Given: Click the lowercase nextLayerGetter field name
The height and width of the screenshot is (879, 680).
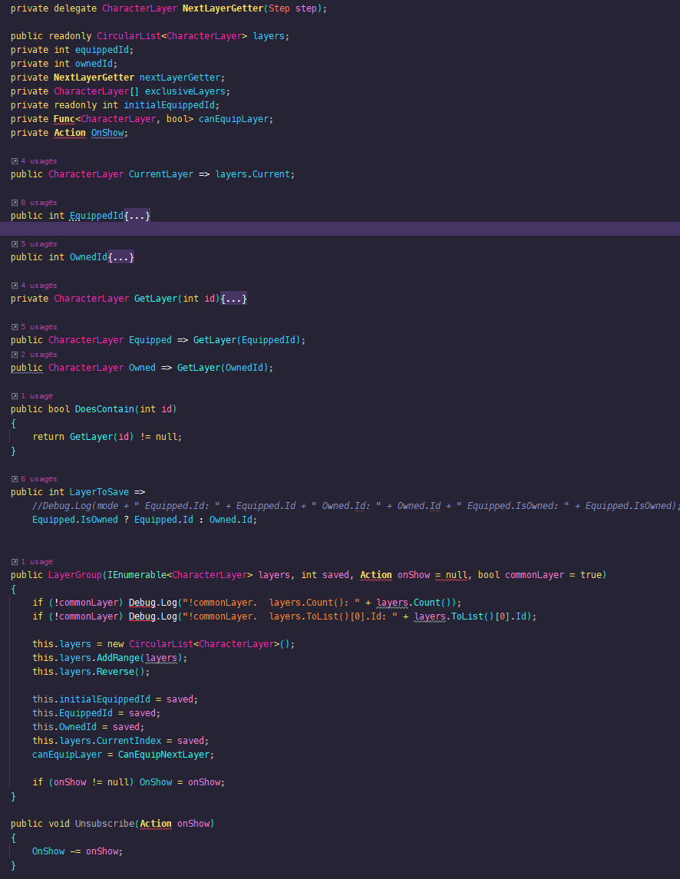Looking at the screenshot, I should tap(180, 78).
